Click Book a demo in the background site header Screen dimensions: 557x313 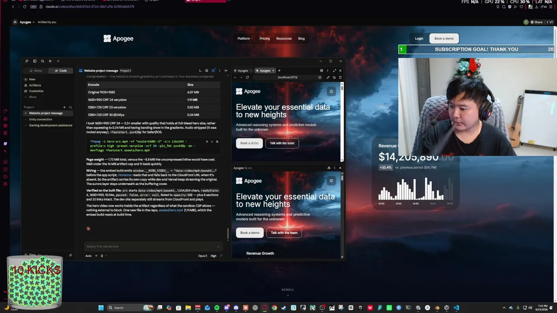[x=444, y=39]
